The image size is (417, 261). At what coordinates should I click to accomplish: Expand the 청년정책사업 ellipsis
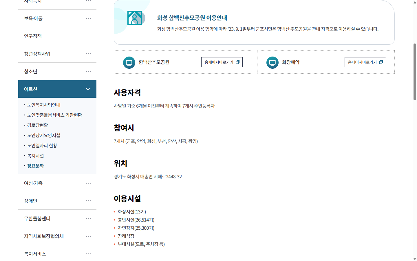tap(88, 54)
